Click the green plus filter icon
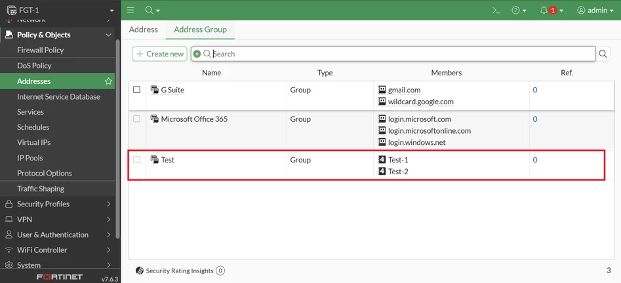621x283 pixels. tap(197, 54)
